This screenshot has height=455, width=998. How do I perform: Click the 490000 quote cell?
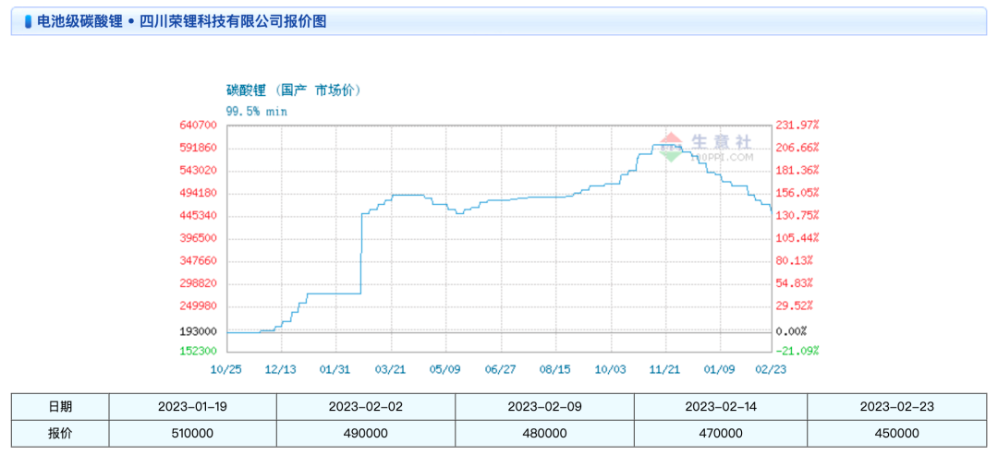[x=366, y=434]
